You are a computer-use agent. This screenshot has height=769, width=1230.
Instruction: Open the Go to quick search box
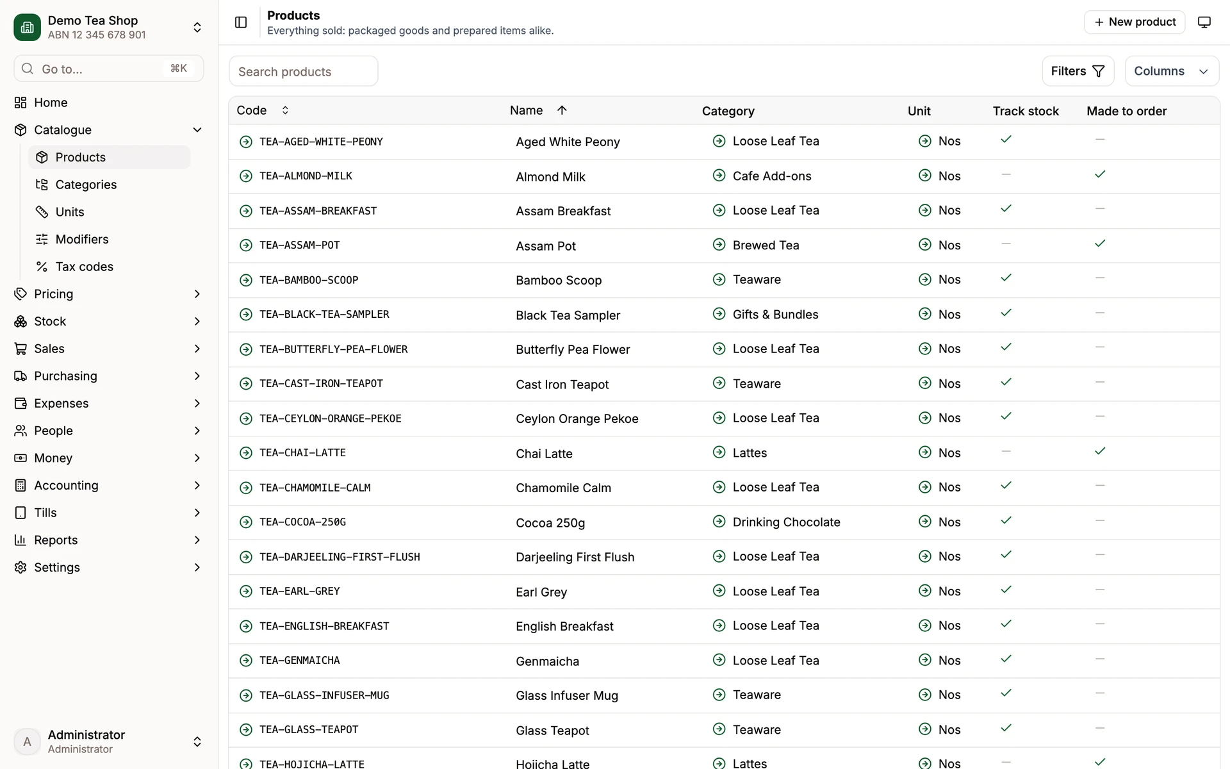(x=108, y=69)
